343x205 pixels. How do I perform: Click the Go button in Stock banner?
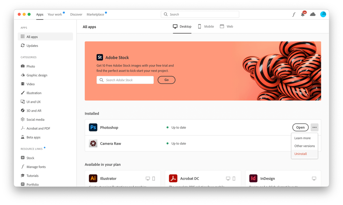click(166, 80)
